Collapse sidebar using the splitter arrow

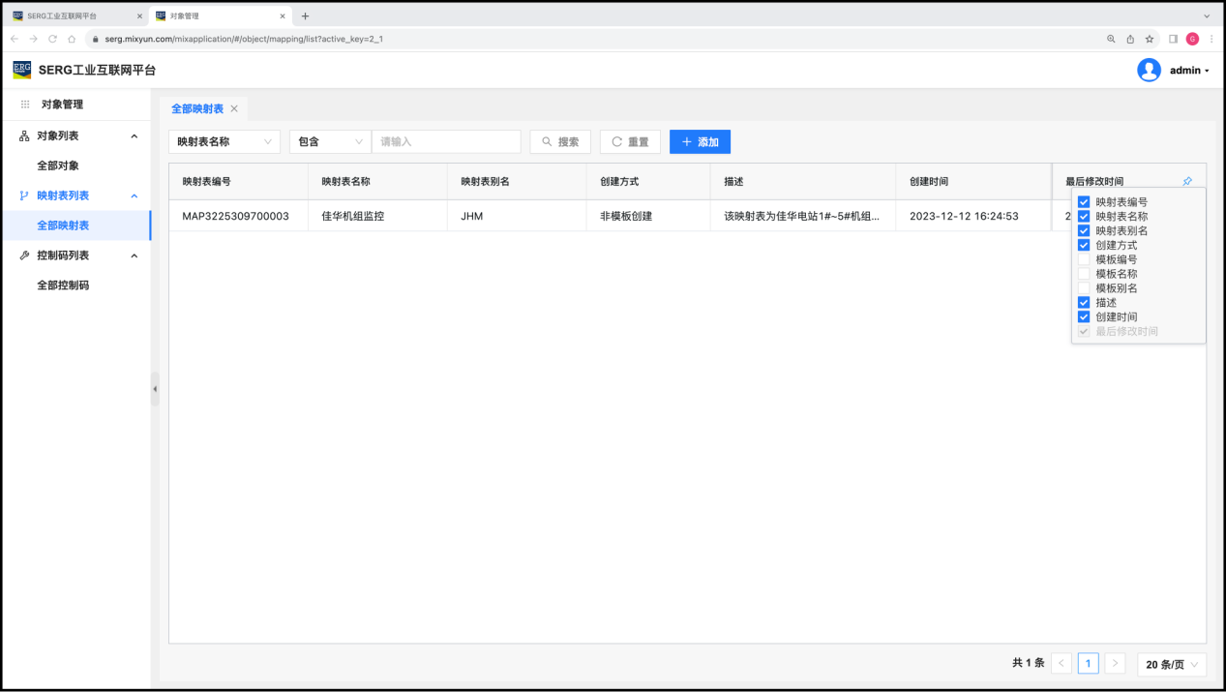tap(155, 389)
